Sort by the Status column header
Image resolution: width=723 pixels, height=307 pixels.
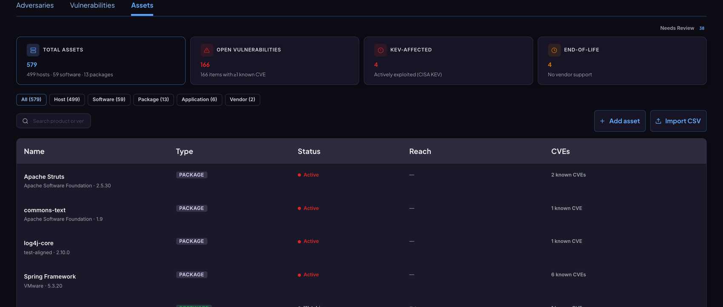coord(309,151)
